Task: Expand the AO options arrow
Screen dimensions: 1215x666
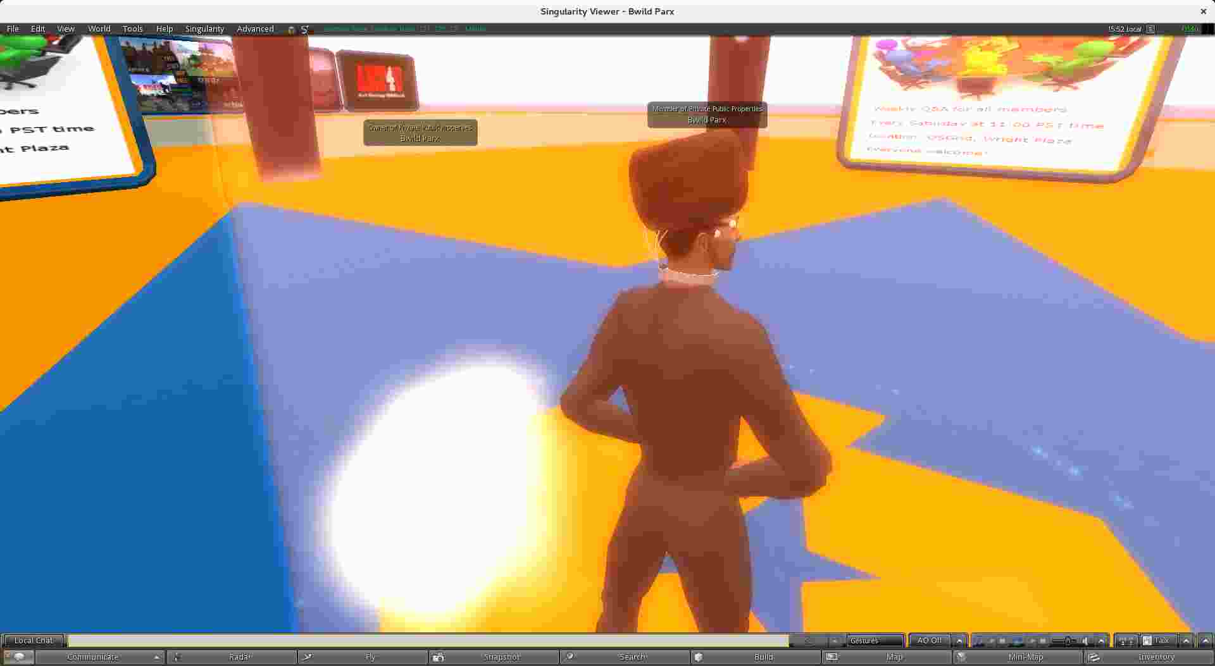Action: coord(959,641)
